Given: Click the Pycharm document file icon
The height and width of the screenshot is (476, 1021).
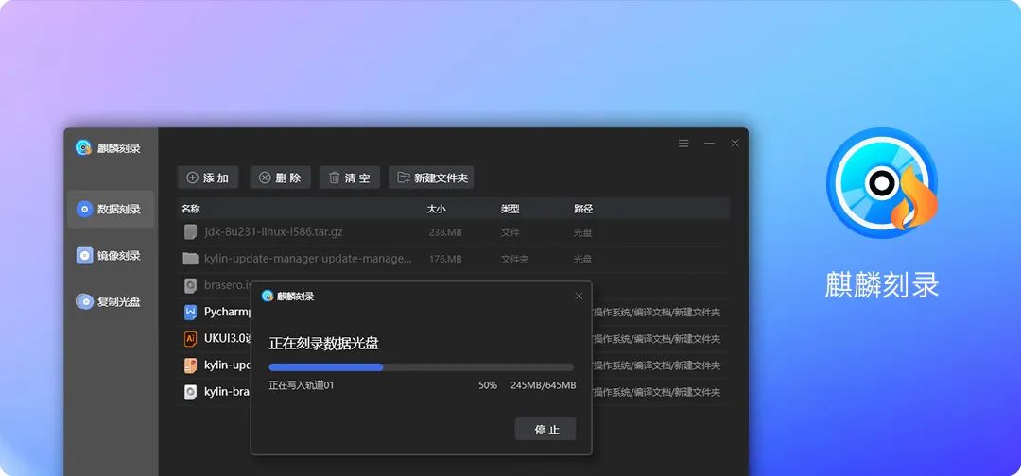Looking at the screenshot, I should pyautogui.click(x=190, y=312).
